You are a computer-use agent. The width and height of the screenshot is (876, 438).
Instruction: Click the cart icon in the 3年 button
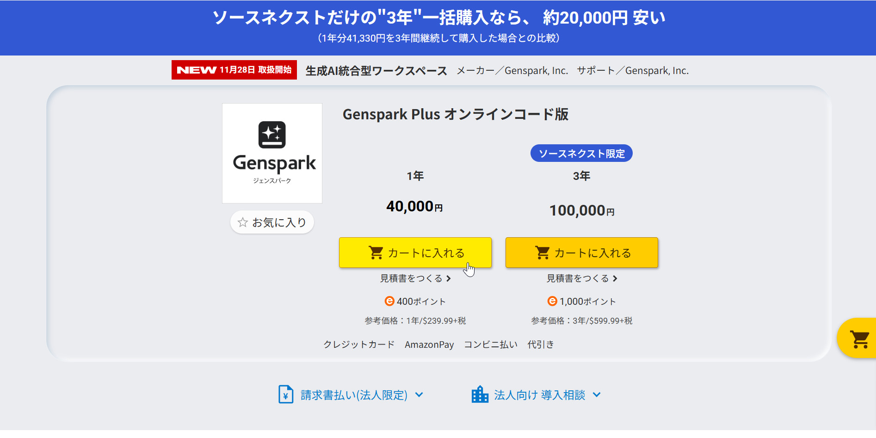[x=542, y=253]
